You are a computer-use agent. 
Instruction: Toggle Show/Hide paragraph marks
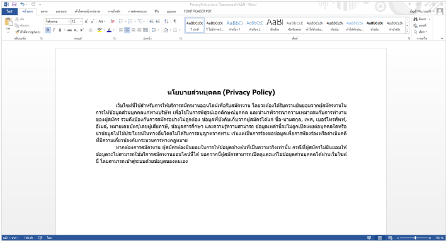tap(175, 21)
